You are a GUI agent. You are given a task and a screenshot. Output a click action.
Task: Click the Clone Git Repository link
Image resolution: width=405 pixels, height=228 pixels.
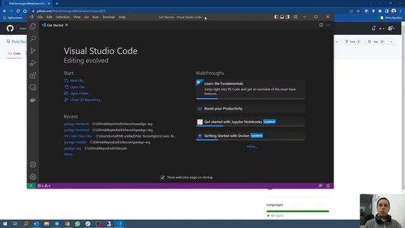[x=86, y=100]
